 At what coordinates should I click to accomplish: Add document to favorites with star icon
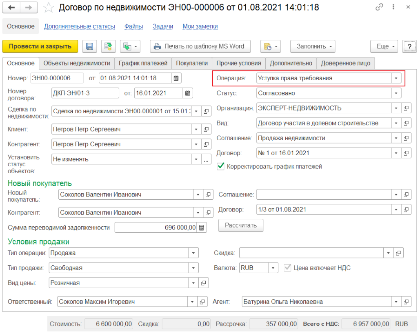click(x=49, y=7)
